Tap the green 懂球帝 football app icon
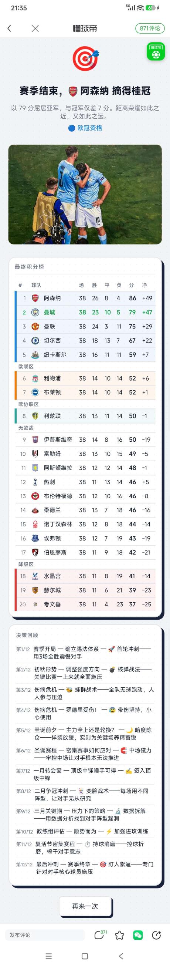This screenshot has height=967, width=170. click(x=156, y=52)
